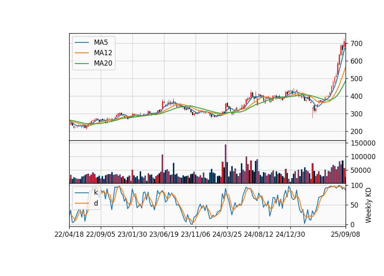The image size is (384, 276).
Task: Click the tallest volume bar near 24/03/25
Action: point(226,164)
